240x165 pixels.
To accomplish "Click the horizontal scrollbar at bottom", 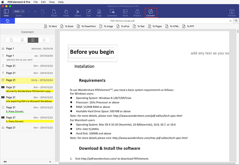I will pyautogui.click(x=147, y=163).
